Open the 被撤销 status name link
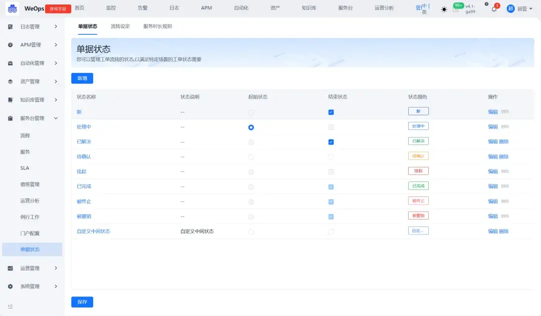Screen dimensions: 541x316 84,216
